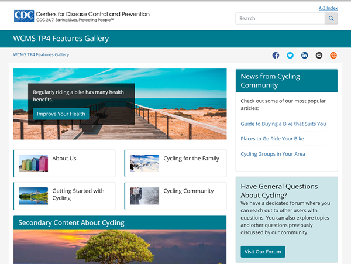Click the mountain lake thumbnail
351x264 pixels.
tap(33, 196)
